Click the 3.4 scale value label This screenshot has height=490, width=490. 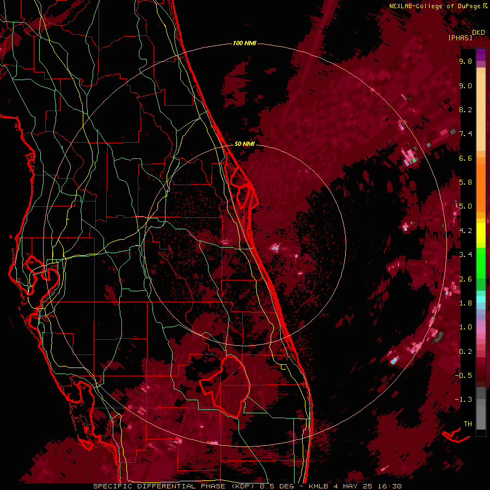coord(465,255)
